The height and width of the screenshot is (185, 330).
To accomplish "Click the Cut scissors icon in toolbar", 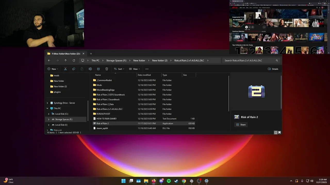I will click(65, 69).
